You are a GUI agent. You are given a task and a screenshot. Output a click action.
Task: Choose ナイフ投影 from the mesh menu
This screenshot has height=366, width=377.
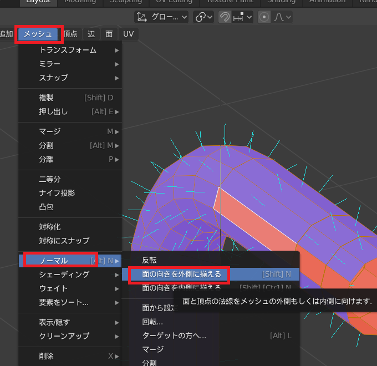[70, 193]
